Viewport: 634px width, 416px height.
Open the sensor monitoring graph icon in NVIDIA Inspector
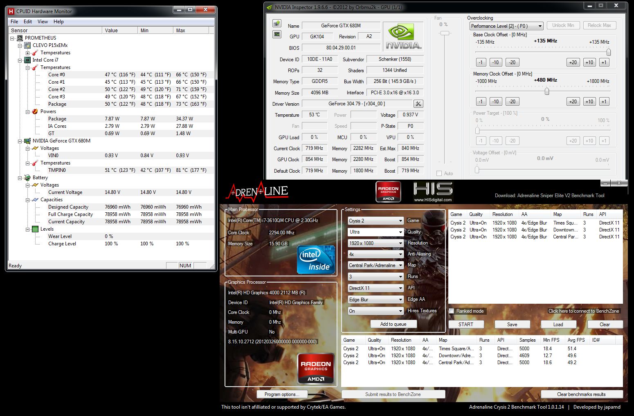[277, 34]
